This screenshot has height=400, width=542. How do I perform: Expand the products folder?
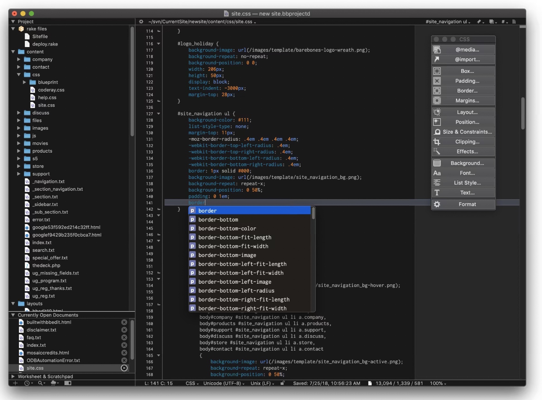19,151
